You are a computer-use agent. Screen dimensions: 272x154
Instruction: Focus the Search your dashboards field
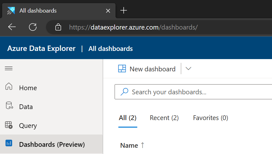click(x=193, y=92)
